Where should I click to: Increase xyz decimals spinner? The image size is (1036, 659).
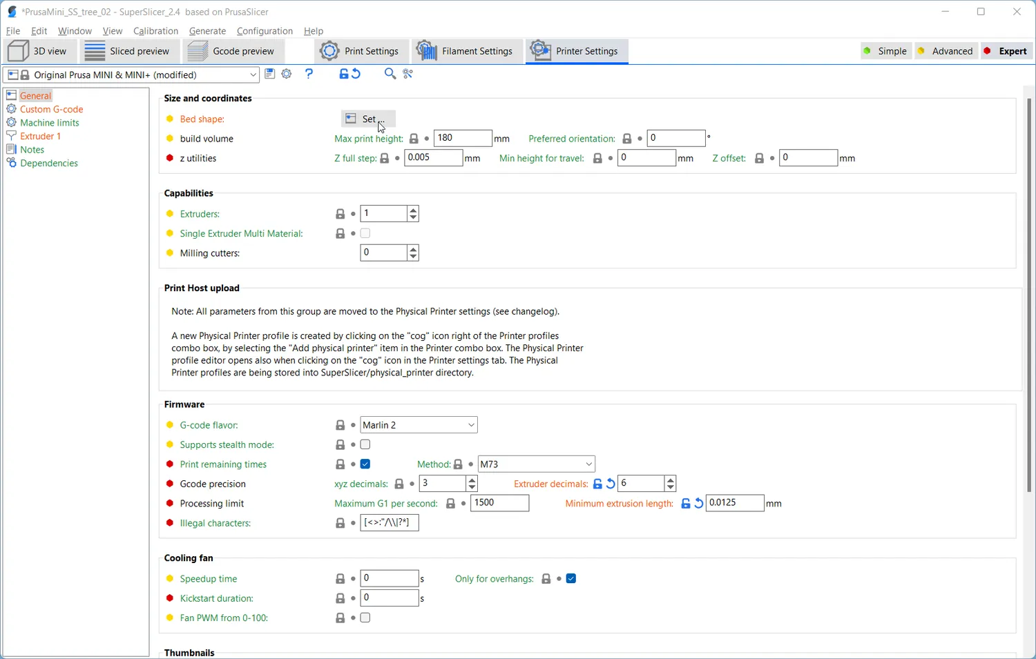coord(472,480)
